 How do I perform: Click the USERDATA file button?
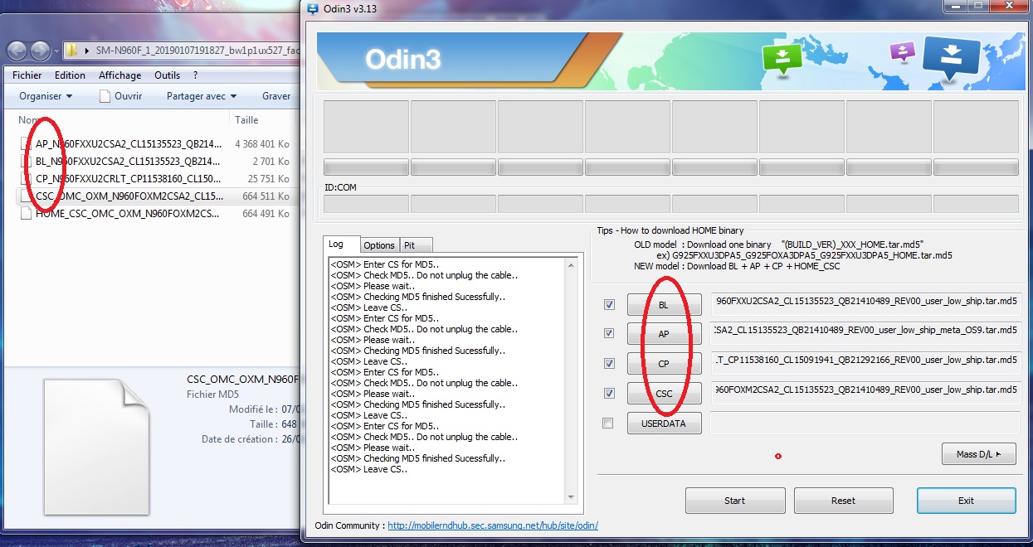(x=664, y=424)
